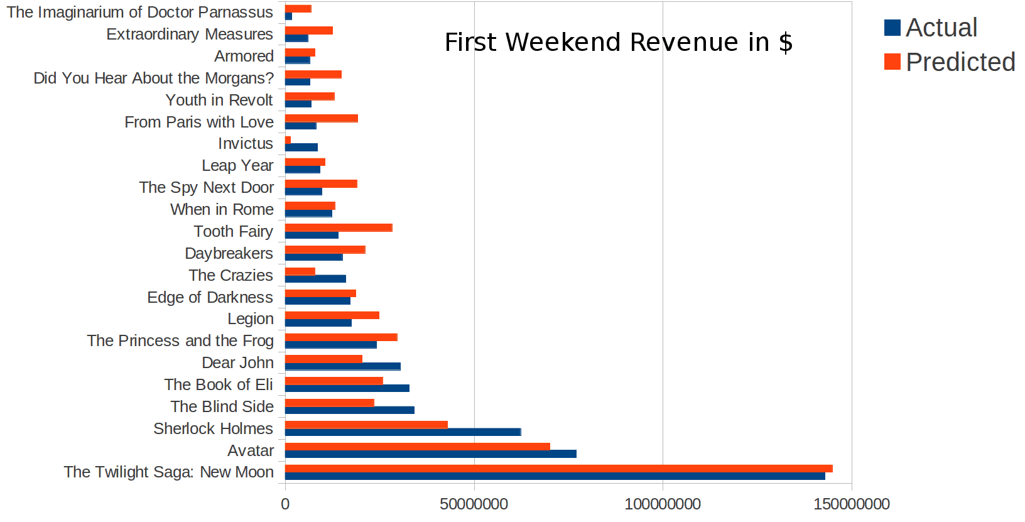
Task: Click the '150000000' axis value
Action: click(852, 504)
